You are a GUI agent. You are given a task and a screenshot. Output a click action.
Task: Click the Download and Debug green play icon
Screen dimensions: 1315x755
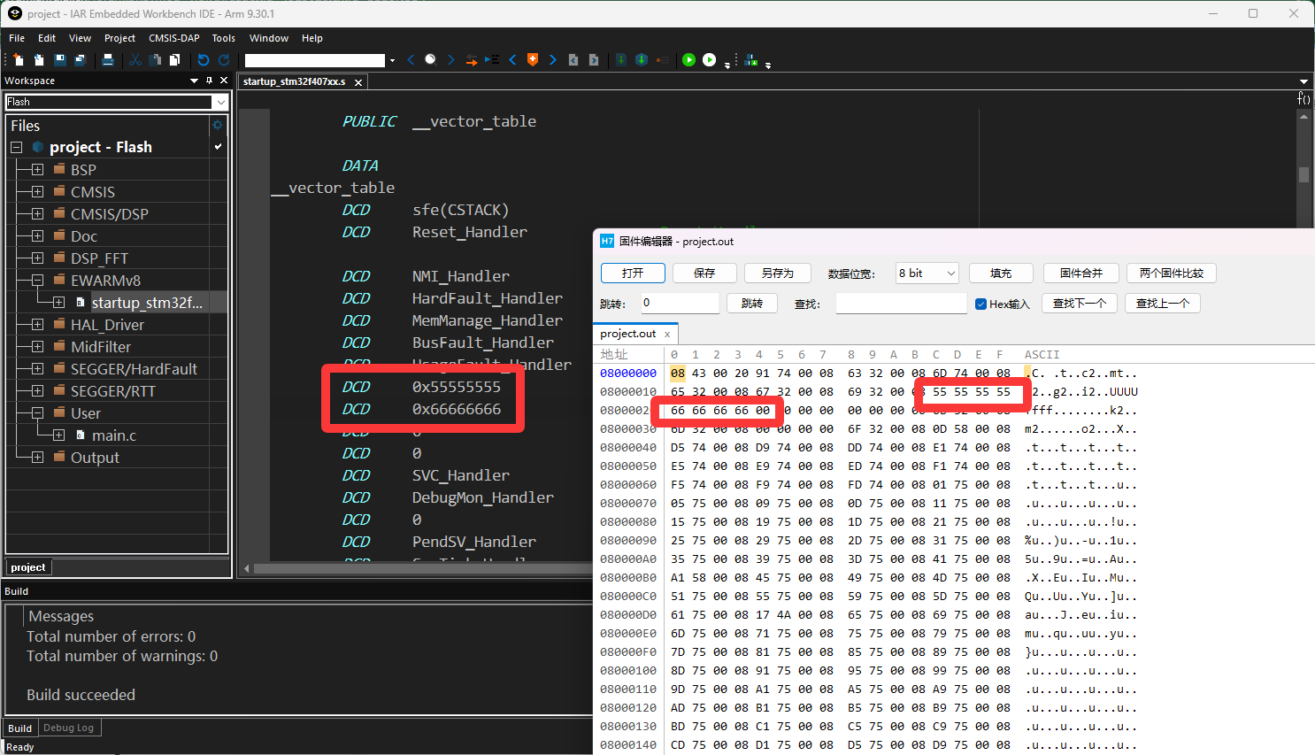[689, 59]
